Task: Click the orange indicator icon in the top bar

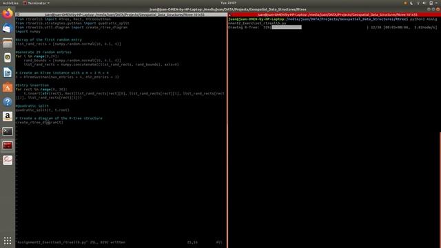Action: 405,3
